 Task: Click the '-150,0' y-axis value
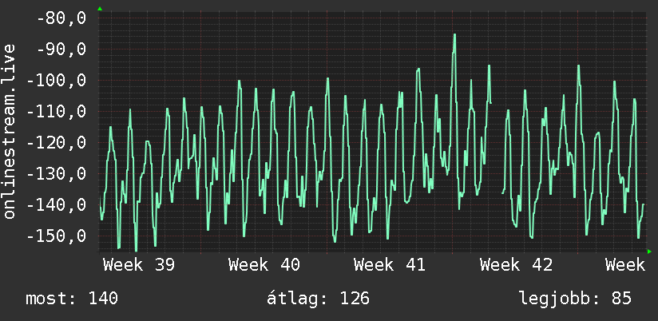pyautogui.click(x=57, y=236)
